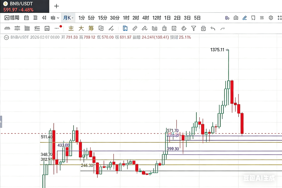Open more drawing tools ellipsis
Image resolution: width=282 pixels, height=188 pixels.
pos(57,28)
